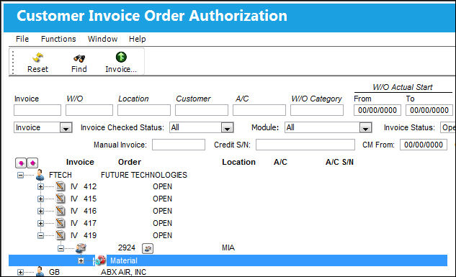This screenshot has height=277, width=456.
Task: Open the Module dropdown
Action: (x=365, y=127)
